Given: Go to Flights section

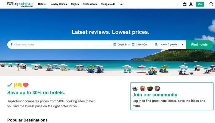Looking at the screenshot, I should point(75,4).
